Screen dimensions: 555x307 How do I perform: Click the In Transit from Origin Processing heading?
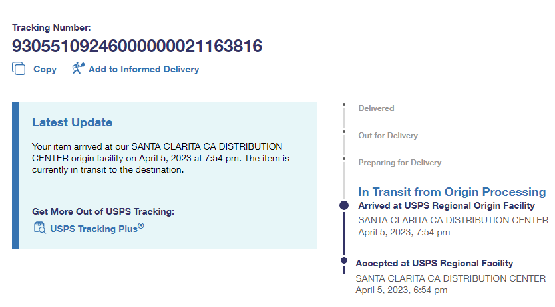(452, 192)
